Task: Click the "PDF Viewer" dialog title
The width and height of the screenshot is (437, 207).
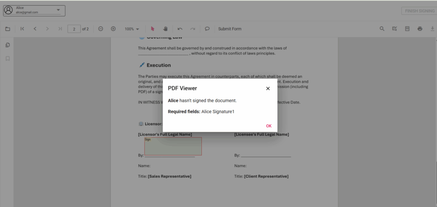Action: pos(182,88)
